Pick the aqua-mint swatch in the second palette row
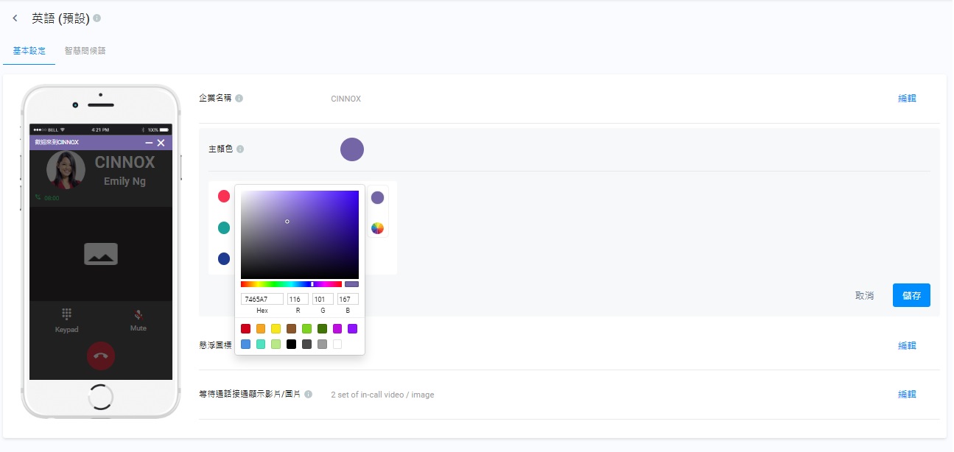Screen dimensions: 954x452 (x=261, y=344)
